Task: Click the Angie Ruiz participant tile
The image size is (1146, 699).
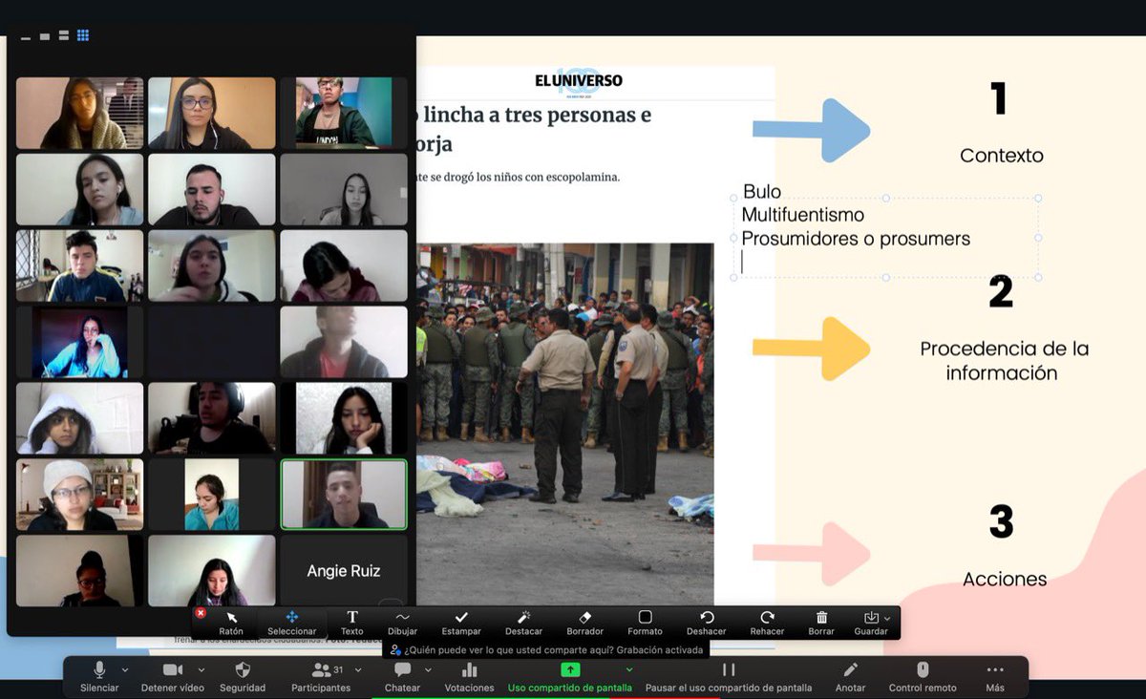Action: (x=344, y=571)
